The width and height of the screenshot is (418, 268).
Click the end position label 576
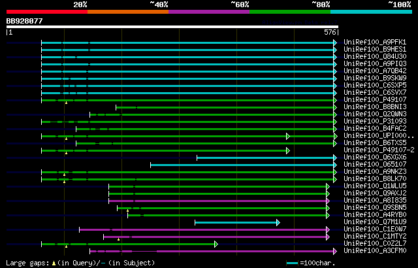(x=331, y=32)
